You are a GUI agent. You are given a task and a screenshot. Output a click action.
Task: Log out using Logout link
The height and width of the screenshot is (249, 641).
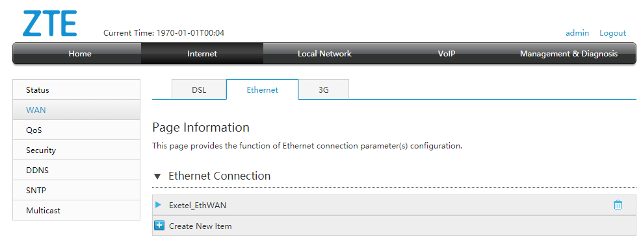click(x=613, y=33)
